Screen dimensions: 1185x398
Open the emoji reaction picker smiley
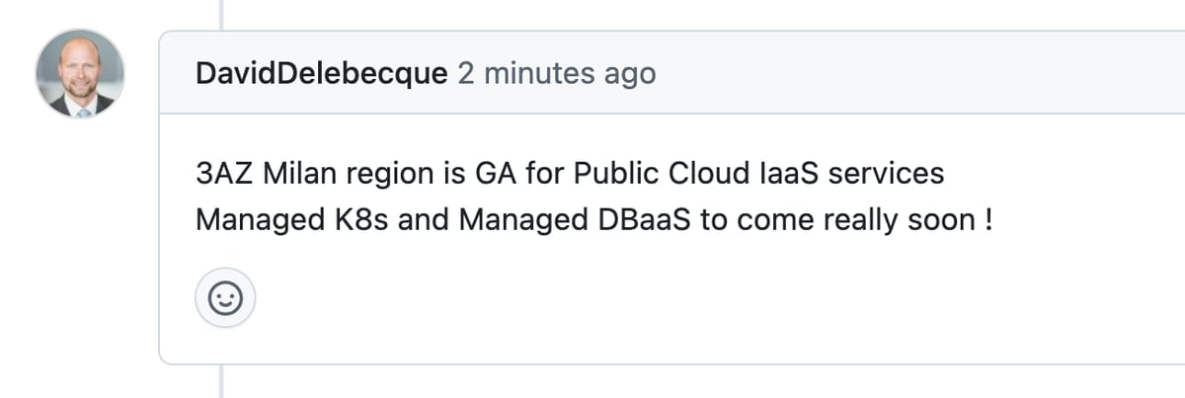click(x=225, y=297)
